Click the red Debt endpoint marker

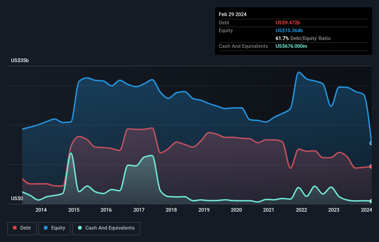371,167
